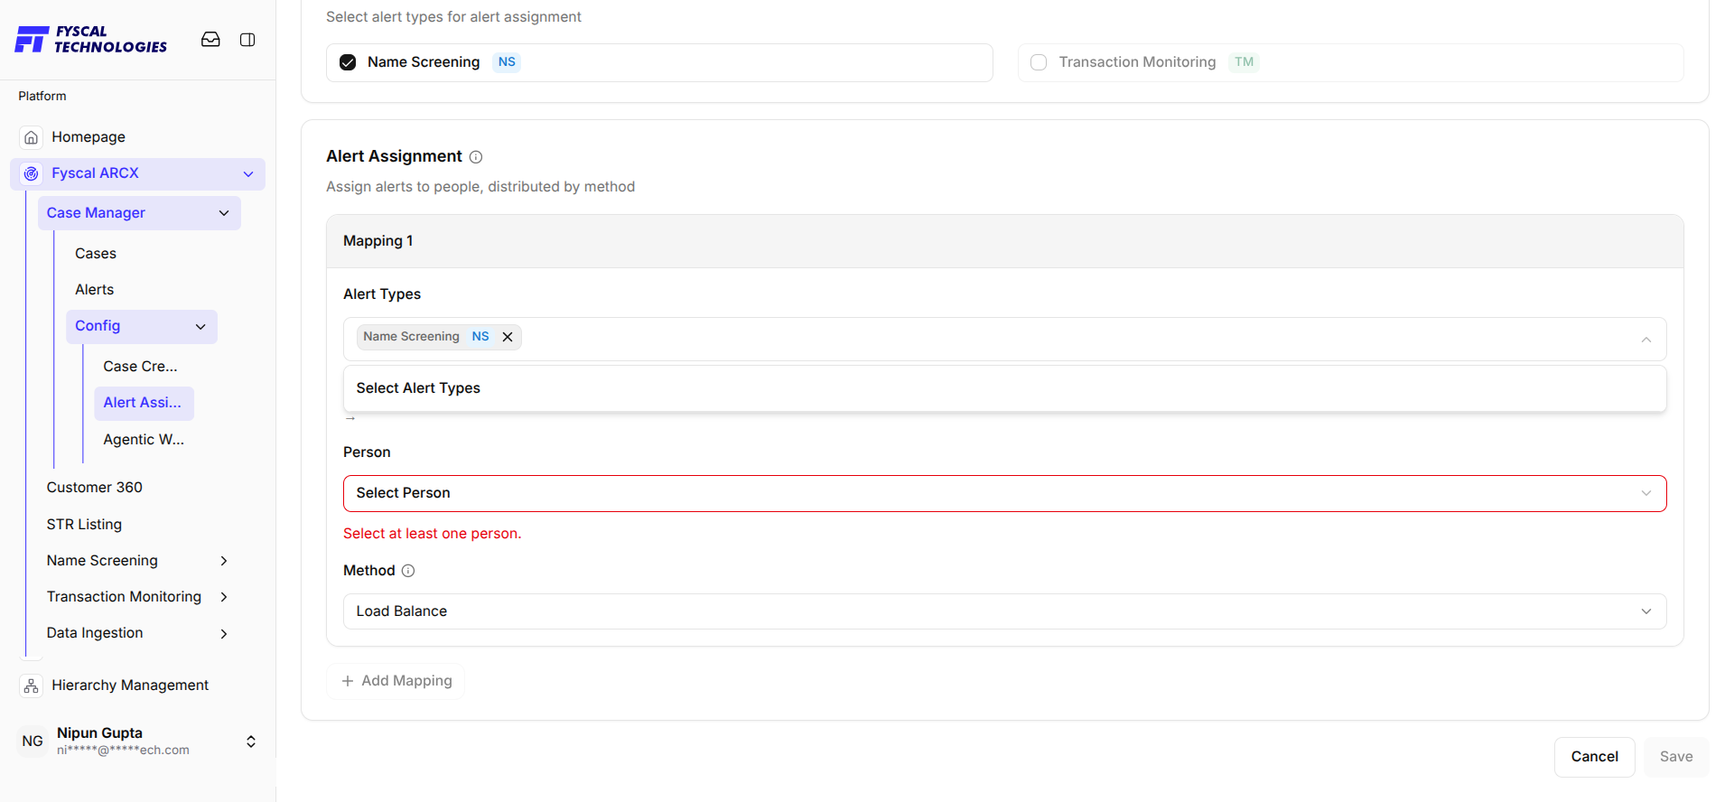Open the Select Person dropdown
The width and height of the screenshot is (1734, 802).
click(x=1004, y=493)
